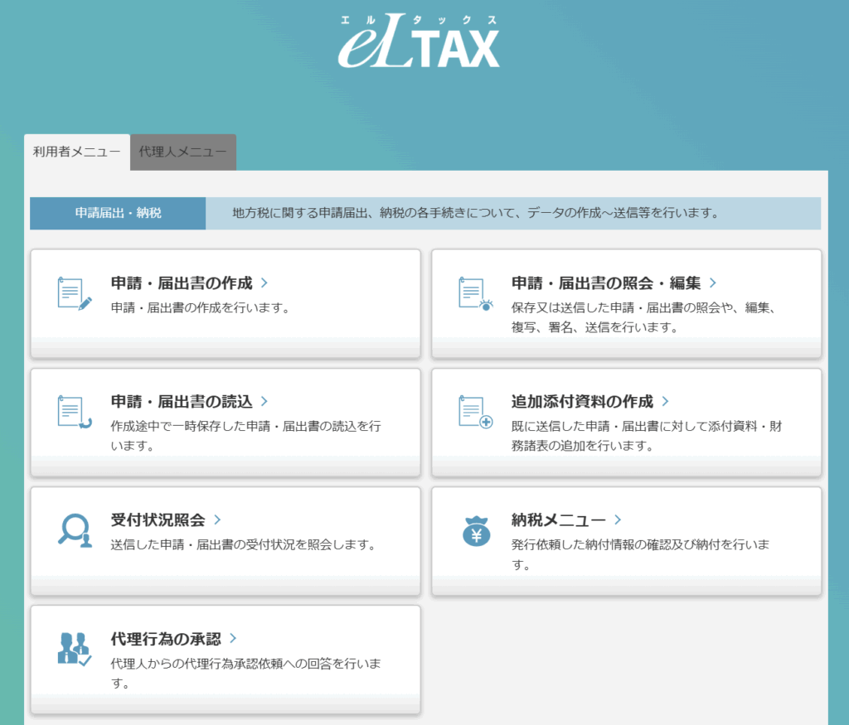Click the magnifying glass icon for 受付状況照会
The image size is (849, 725).
click(x=75, y=530)
